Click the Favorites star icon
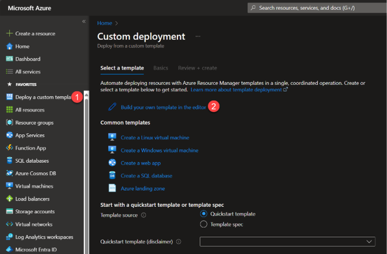This screenshot has height=254, width=387. click(x=9, y=84)
